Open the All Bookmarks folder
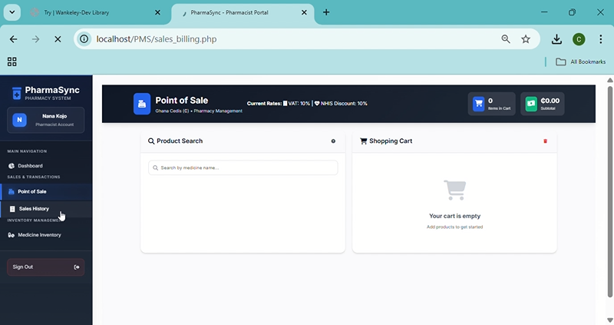 [581, 62]
